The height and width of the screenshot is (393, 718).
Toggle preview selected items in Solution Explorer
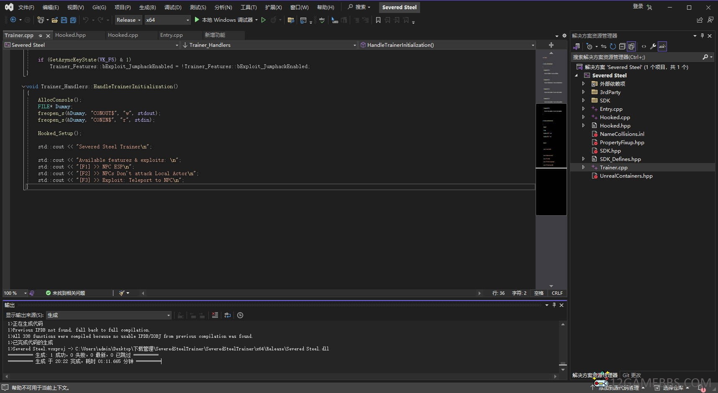pos(662,46)
